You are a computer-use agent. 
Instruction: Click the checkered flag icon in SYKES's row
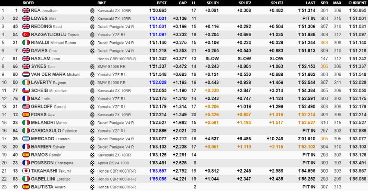tap(92, 67)
